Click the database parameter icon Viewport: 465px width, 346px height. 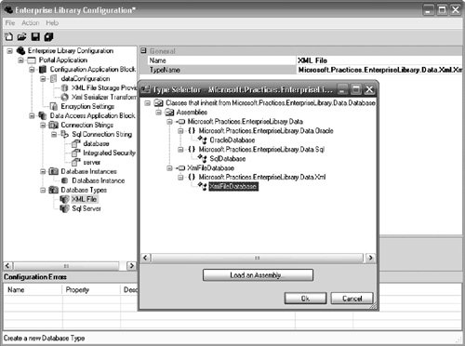click(x=76, y=143)
